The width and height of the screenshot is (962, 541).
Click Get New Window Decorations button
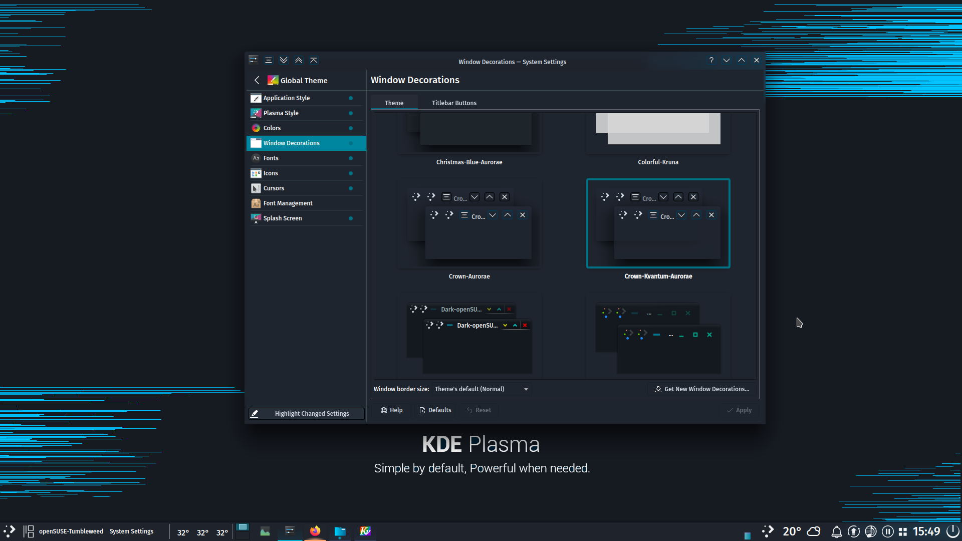[x=702, y=389]
